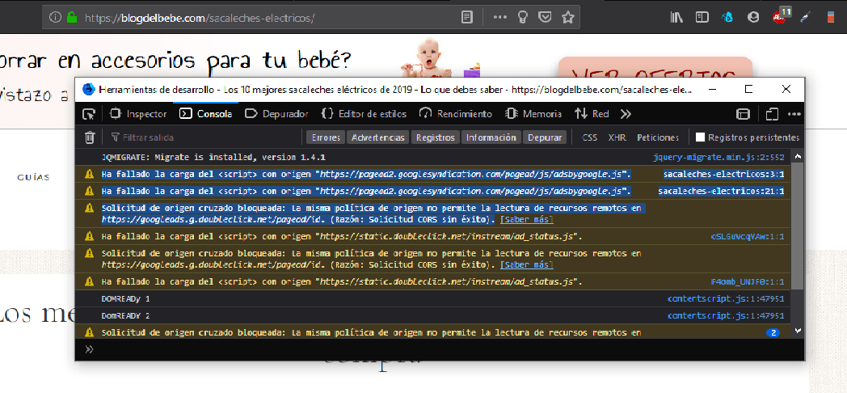Click warning icon on ad_status.js F4omb row
The image size is (847, 393).
90,281
